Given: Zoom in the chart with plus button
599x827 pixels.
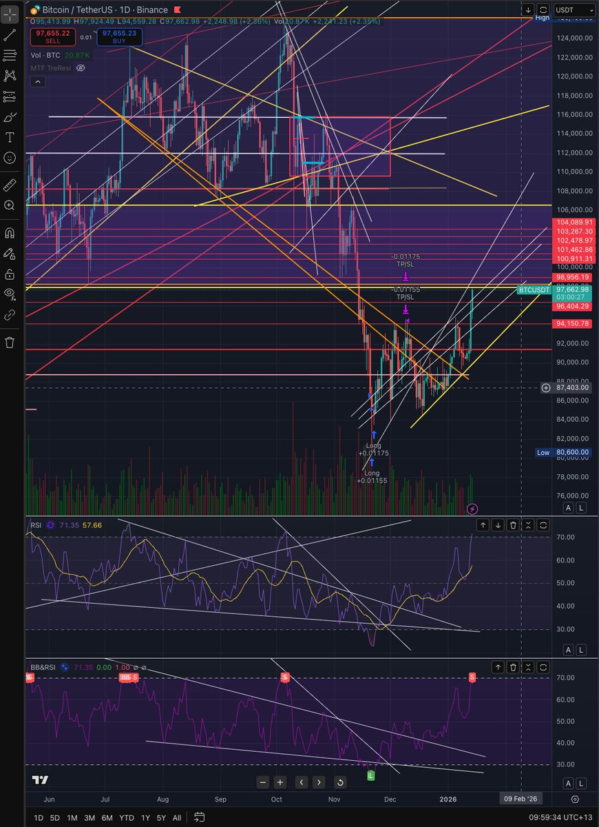Looking at the screenshot, I should point(280,782).
